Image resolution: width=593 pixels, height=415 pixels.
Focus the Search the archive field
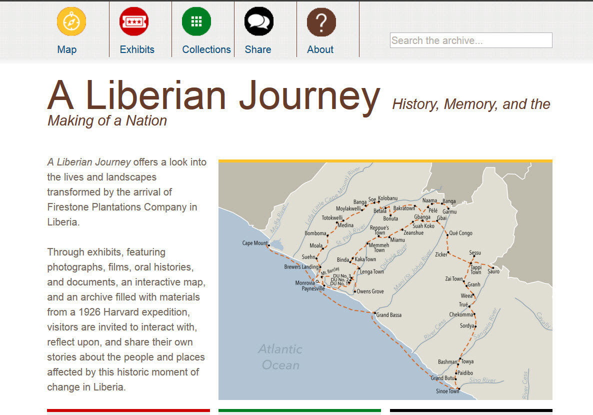[471, 40]
